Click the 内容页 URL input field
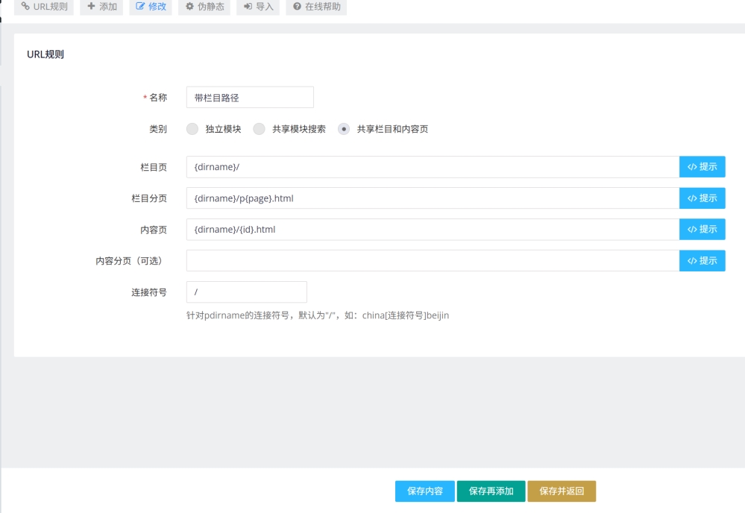This screenshot has width=745, height=513. pos(433,230)
